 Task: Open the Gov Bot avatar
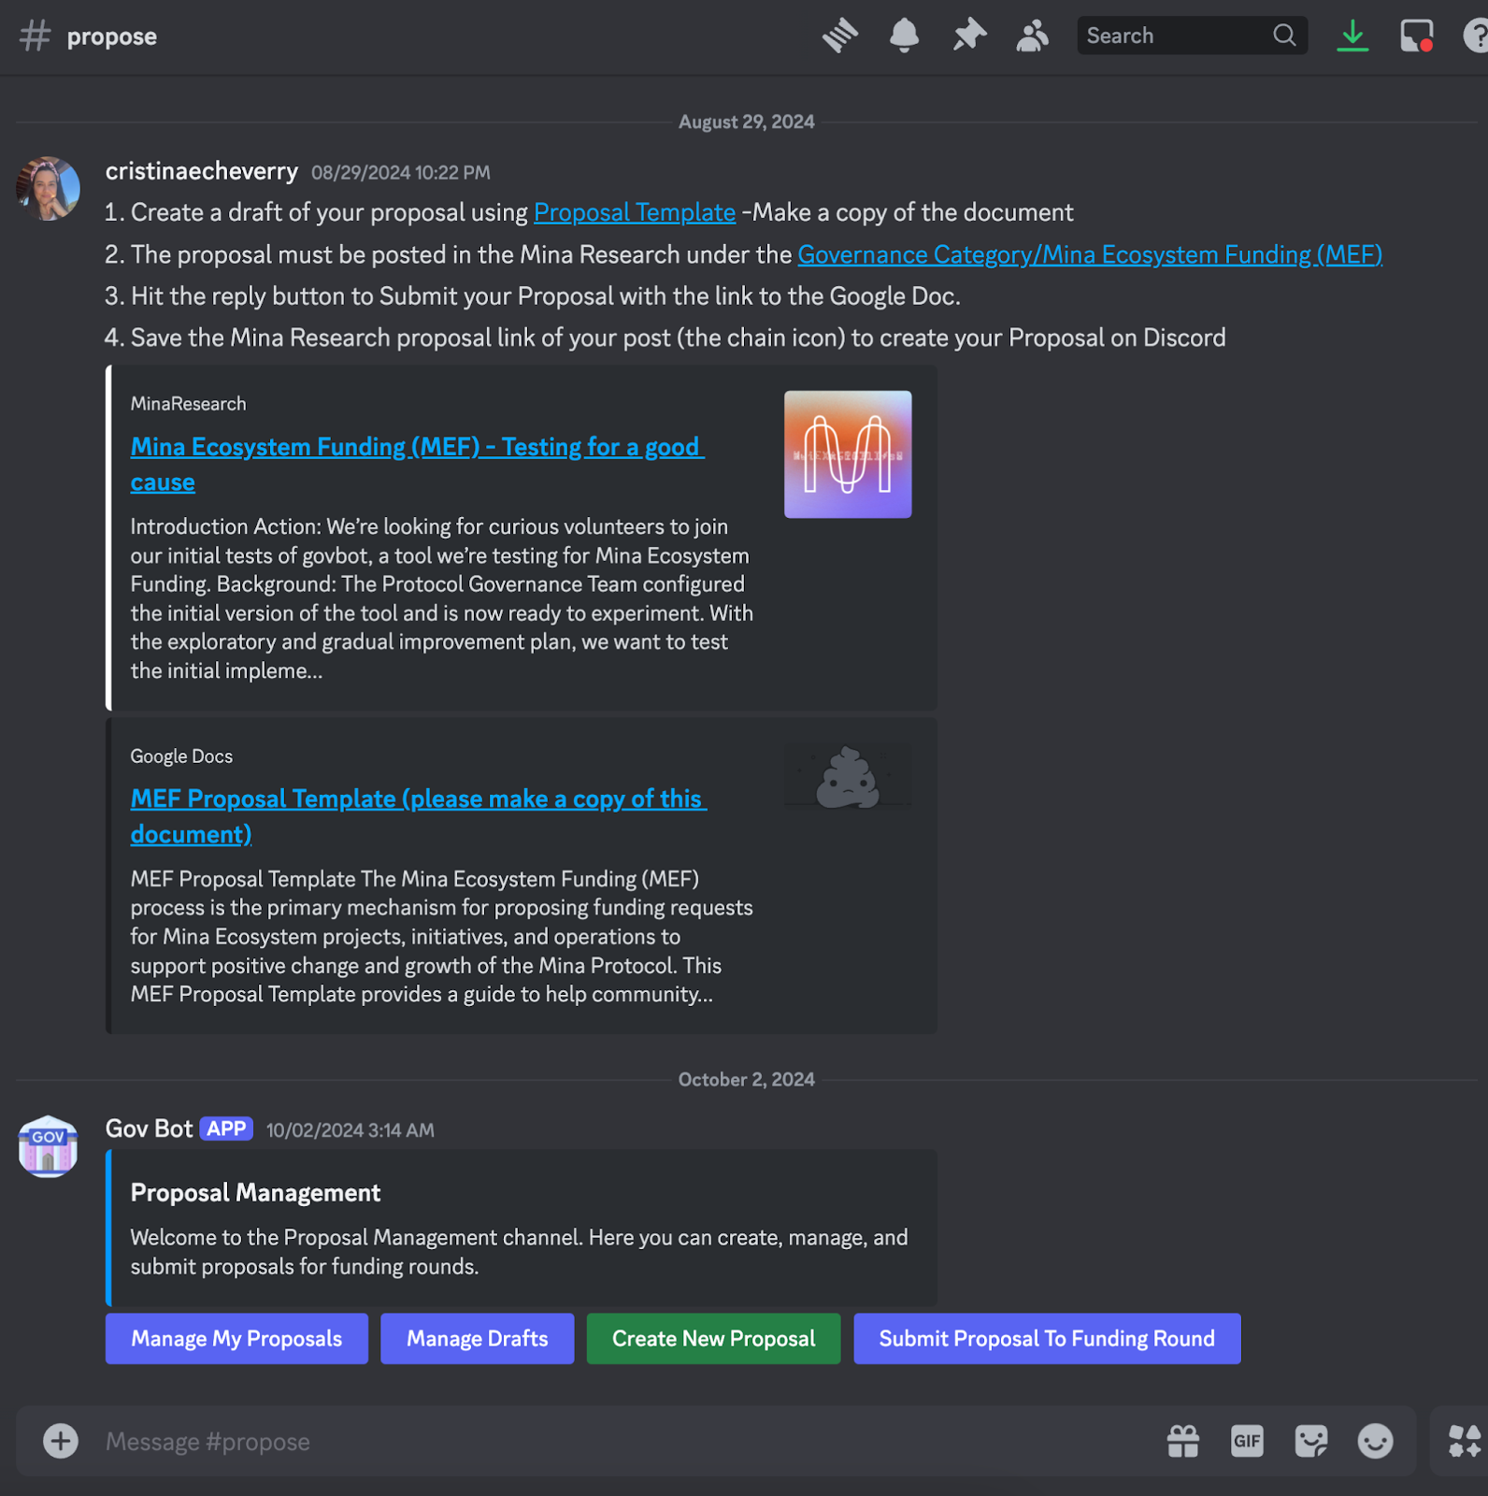click(48, 1146)
